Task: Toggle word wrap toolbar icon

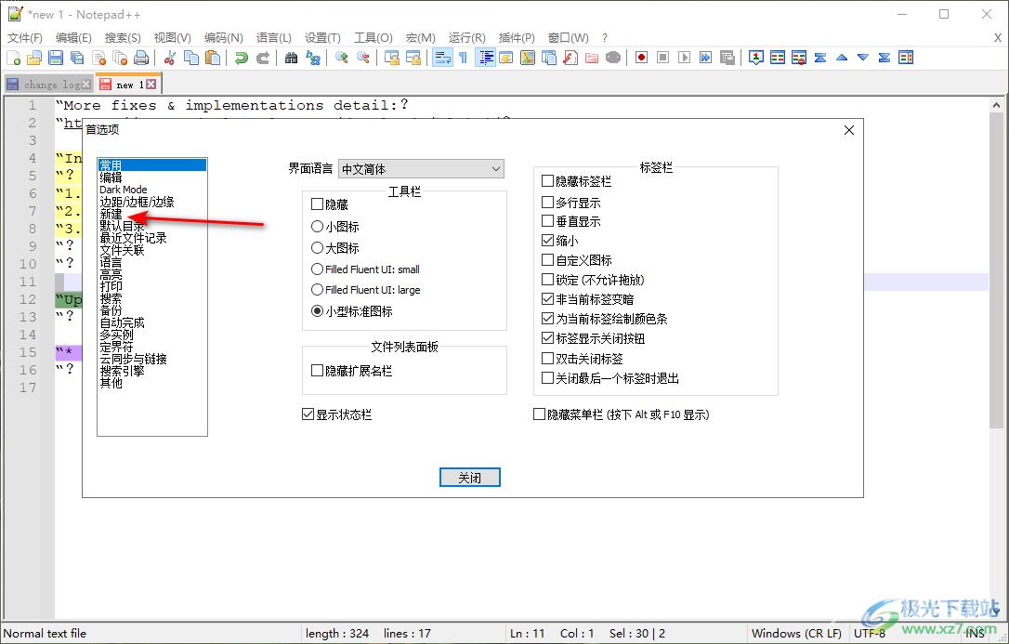Action: pos(442,58)
